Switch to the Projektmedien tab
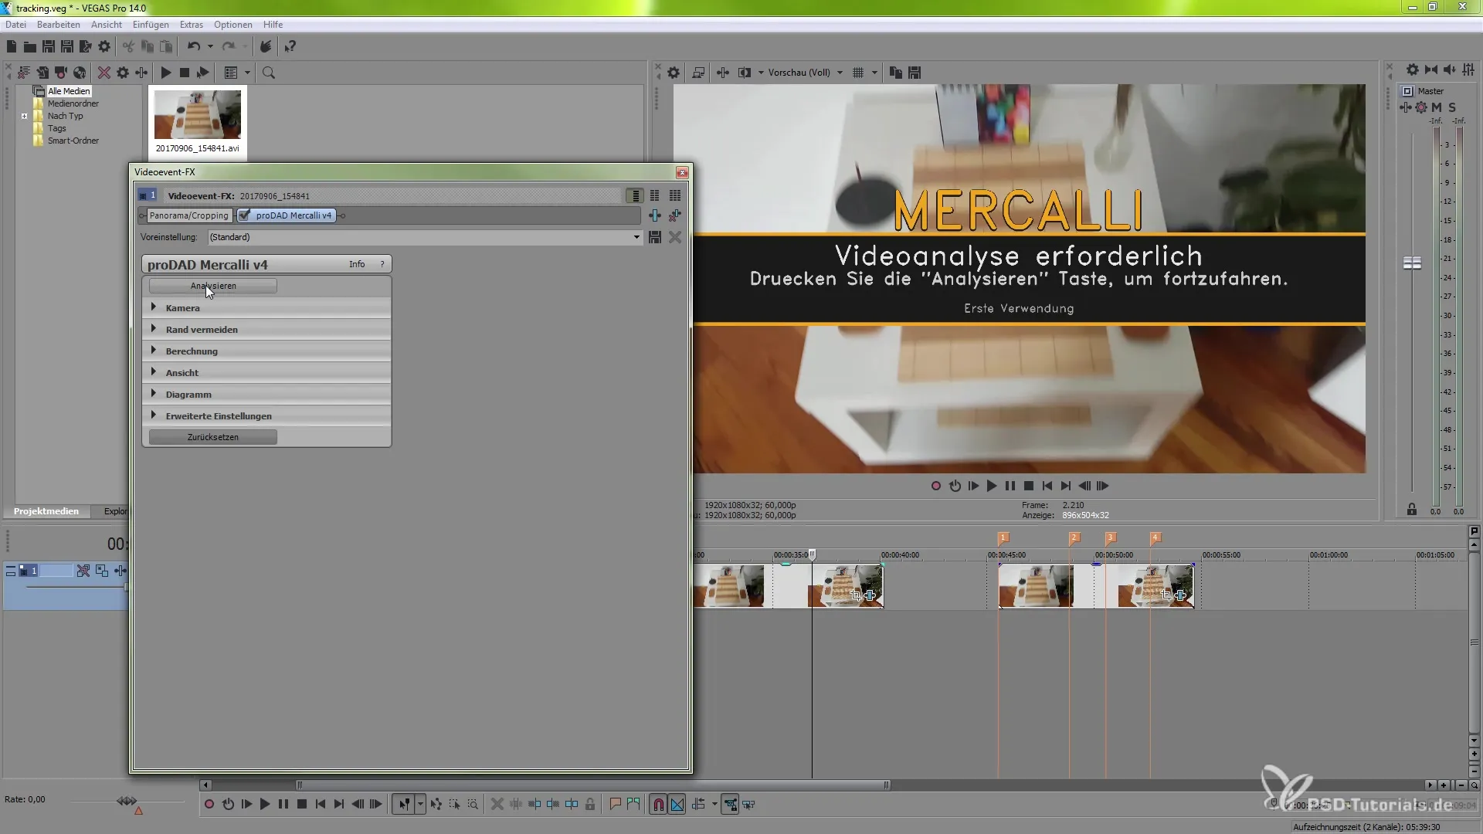Viewport: 1483px width, 834px height. 46,511
